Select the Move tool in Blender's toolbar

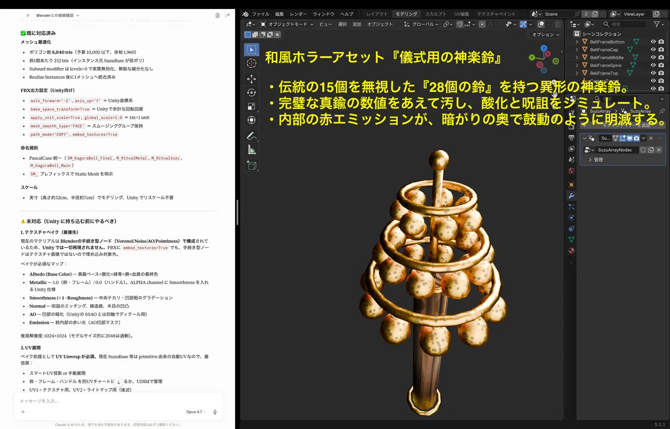(252, 79)
